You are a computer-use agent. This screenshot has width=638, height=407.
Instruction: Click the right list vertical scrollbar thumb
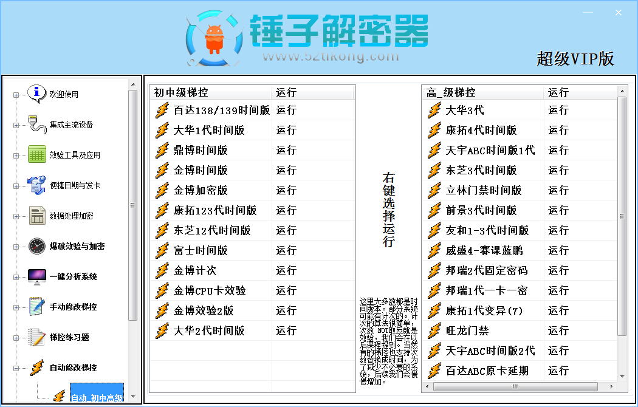(x=622, y=216)
